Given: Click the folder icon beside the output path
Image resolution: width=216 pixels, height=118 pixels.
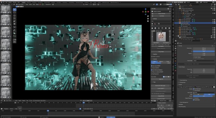Looking at the screenshot, I should (214, 87).
